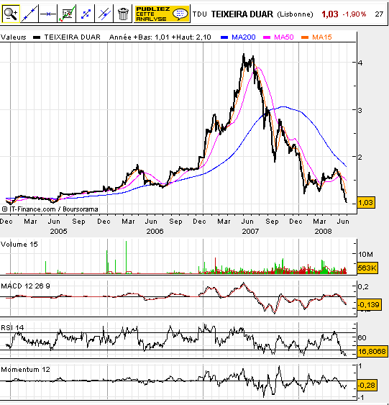Click the 2008 year label on axis

(323, 232)
